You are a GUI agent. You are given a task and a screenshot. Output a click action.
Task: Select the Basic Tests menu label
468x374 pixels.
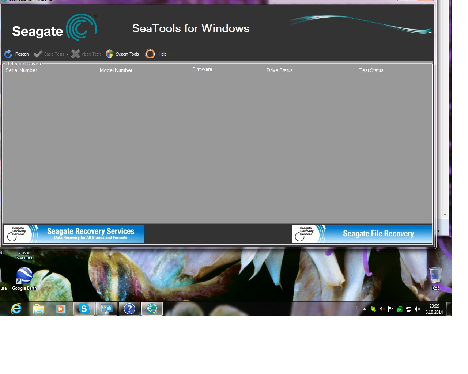[x=54, y=54]
